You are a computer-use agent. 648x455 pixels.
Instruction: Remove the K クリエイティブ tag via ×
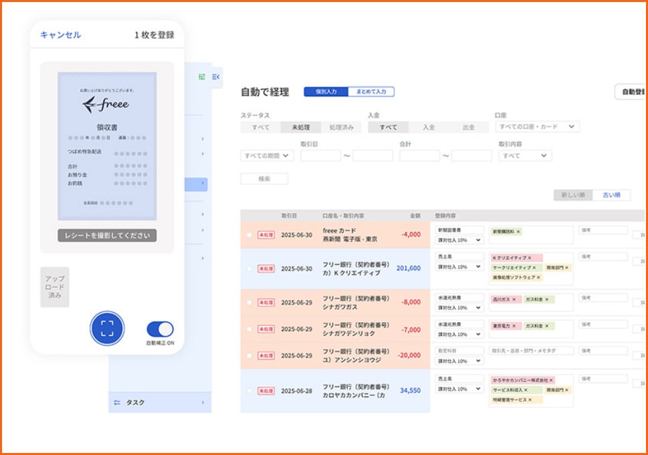[530, 258]
